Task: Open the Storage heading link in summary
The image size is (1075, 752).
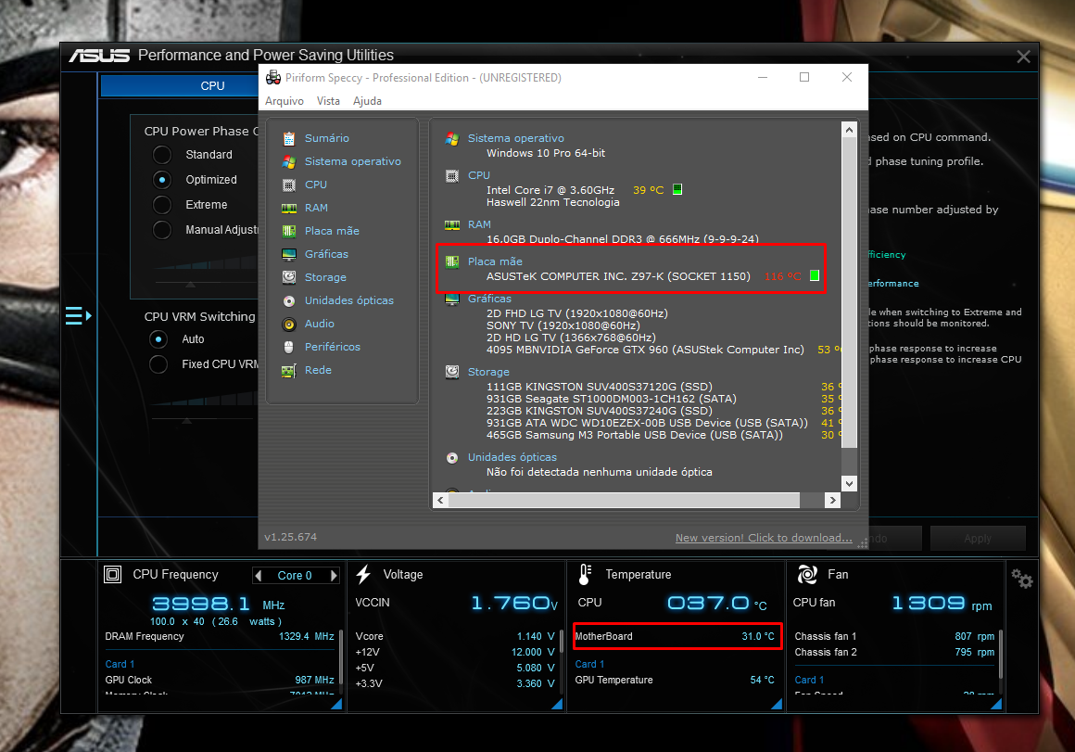Action: coord(488,372)
